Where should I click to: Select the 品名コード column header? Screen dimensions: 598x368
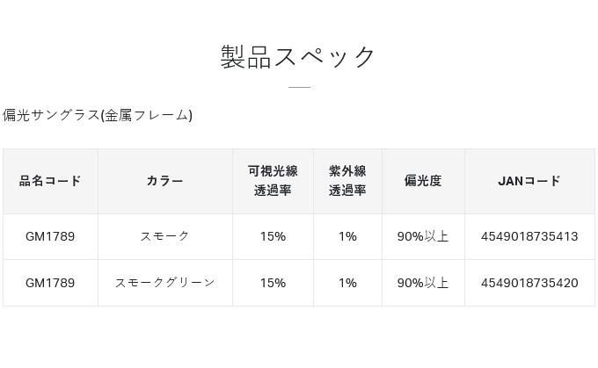point(50,181)
